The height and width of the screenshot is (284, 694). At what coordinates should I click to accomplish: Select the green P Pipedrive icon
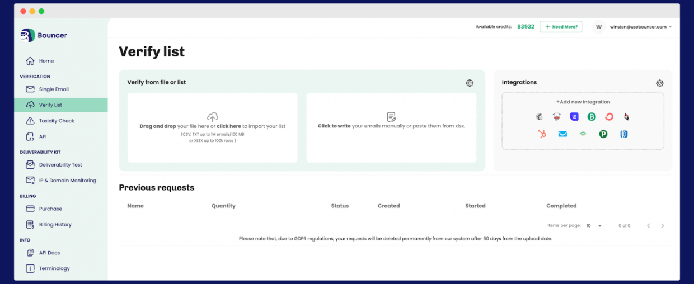pos(603,134)
